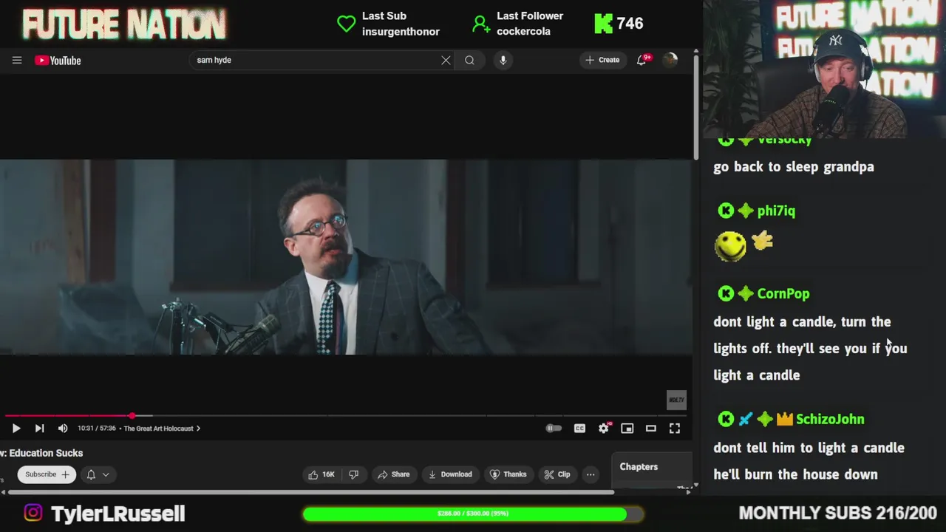This screenshot has width=946, height=532.
Task: Click the FUTURE NATION stream logo
Action: [x=124, y=24]
